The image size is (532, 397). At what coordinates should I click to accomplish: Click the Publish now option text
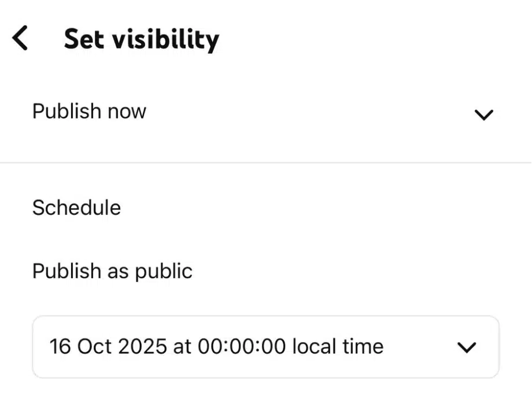click(x=89, y=111)
